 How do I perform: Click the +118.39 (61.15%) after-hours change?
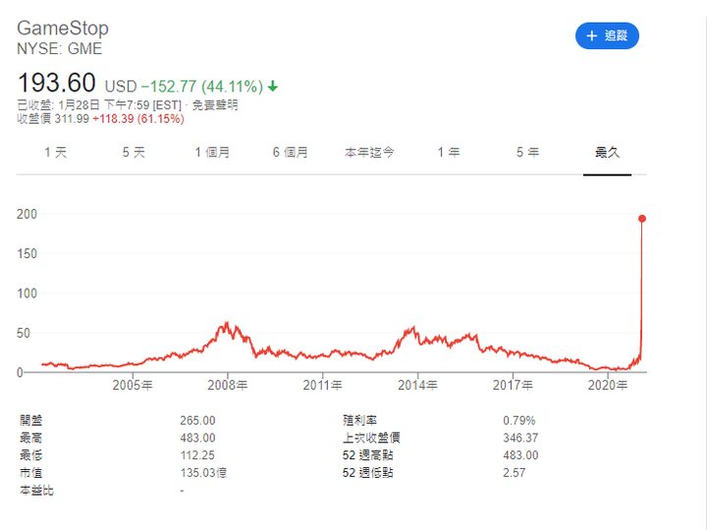[138, 119]
